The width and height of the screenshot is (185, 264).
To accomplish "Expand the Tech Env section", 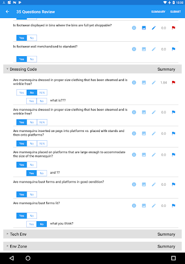I will coord(7,234).
